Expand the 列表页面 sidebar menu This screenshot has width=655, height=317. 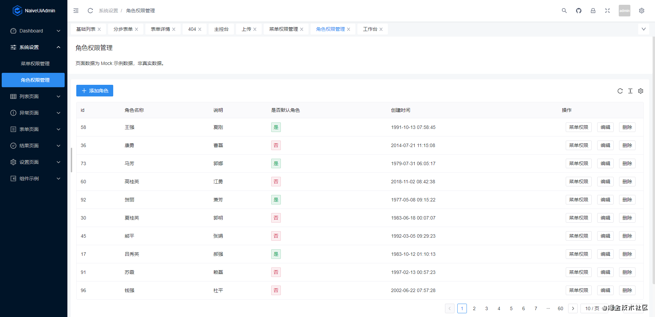coord(34,96)
